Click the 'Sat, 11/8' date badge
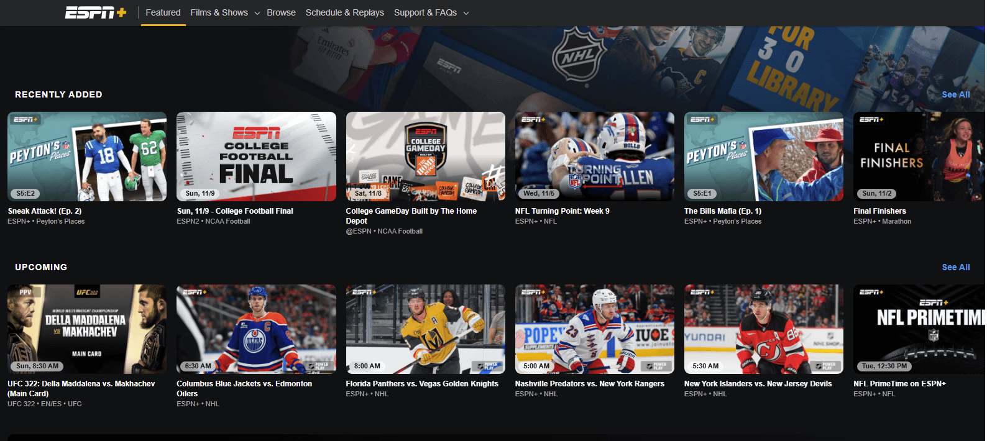 [x=368, y=193]
